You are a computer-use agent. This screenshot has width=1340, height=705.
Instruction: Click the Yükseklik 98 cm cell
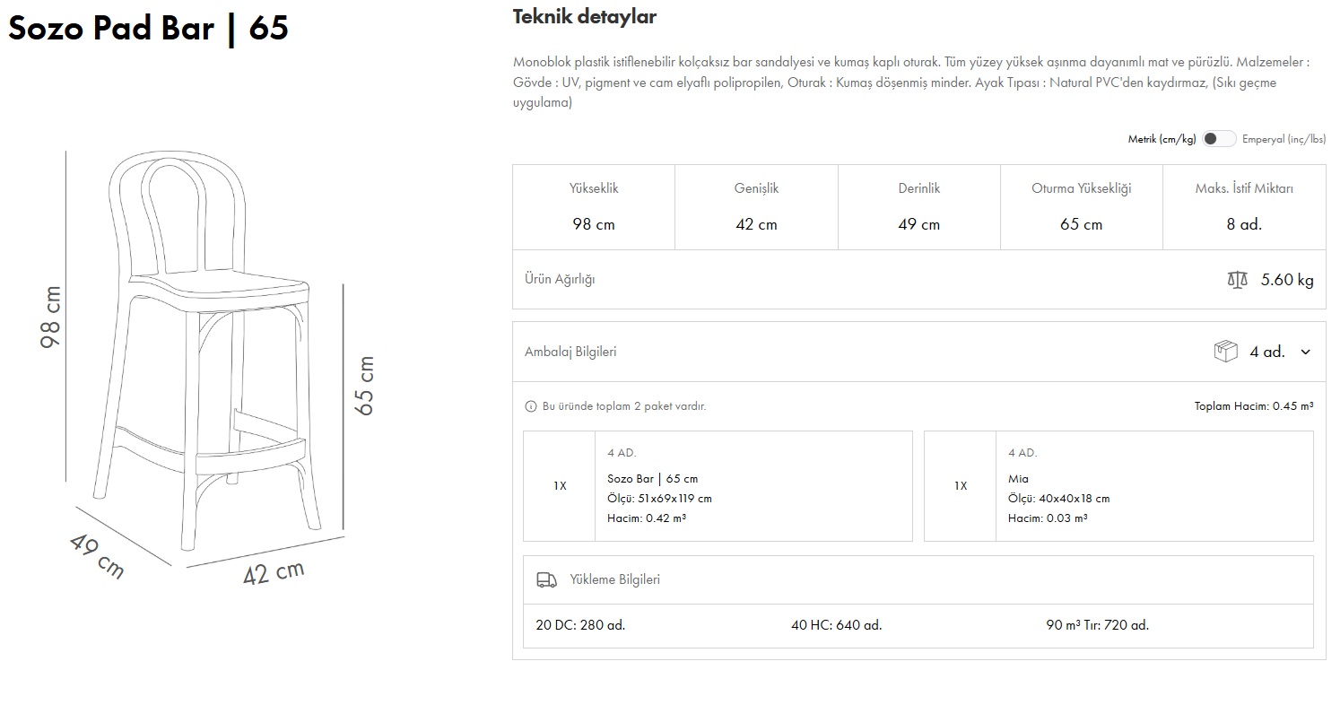coord(593,206)
